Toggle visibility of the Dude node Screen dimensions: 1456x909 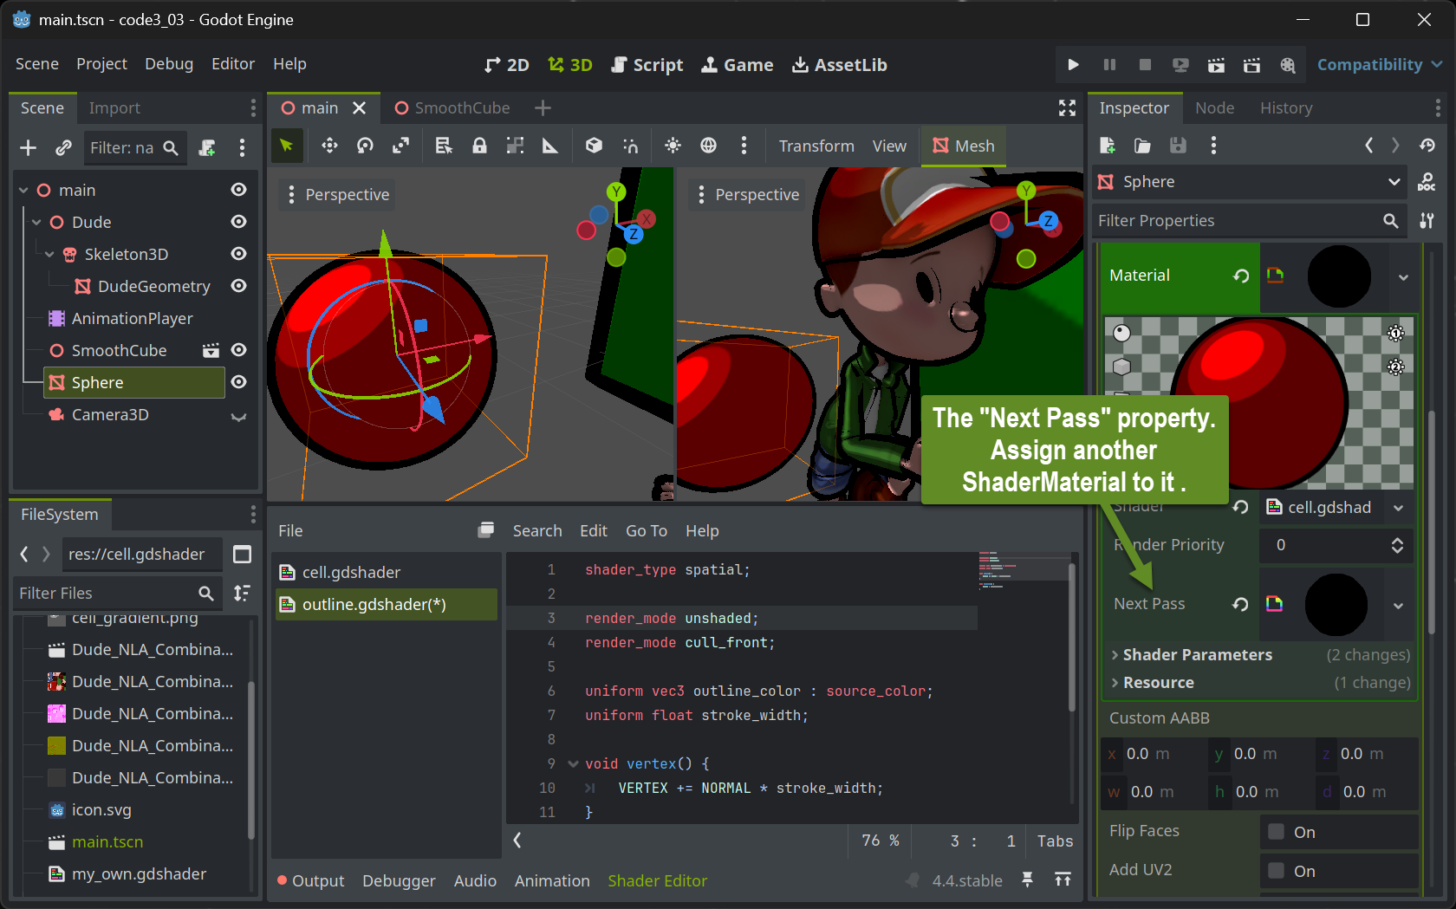coord(239,222)
